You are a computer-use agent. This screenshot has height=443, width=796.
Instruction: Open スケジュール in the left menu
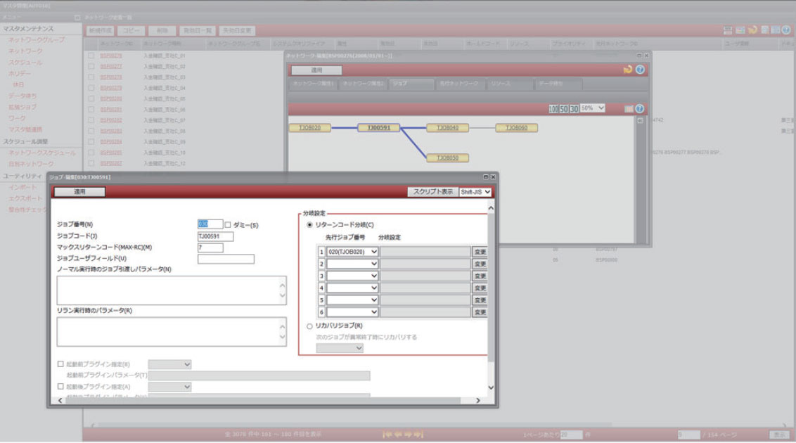pyautogui.click(x=25, y=62)
